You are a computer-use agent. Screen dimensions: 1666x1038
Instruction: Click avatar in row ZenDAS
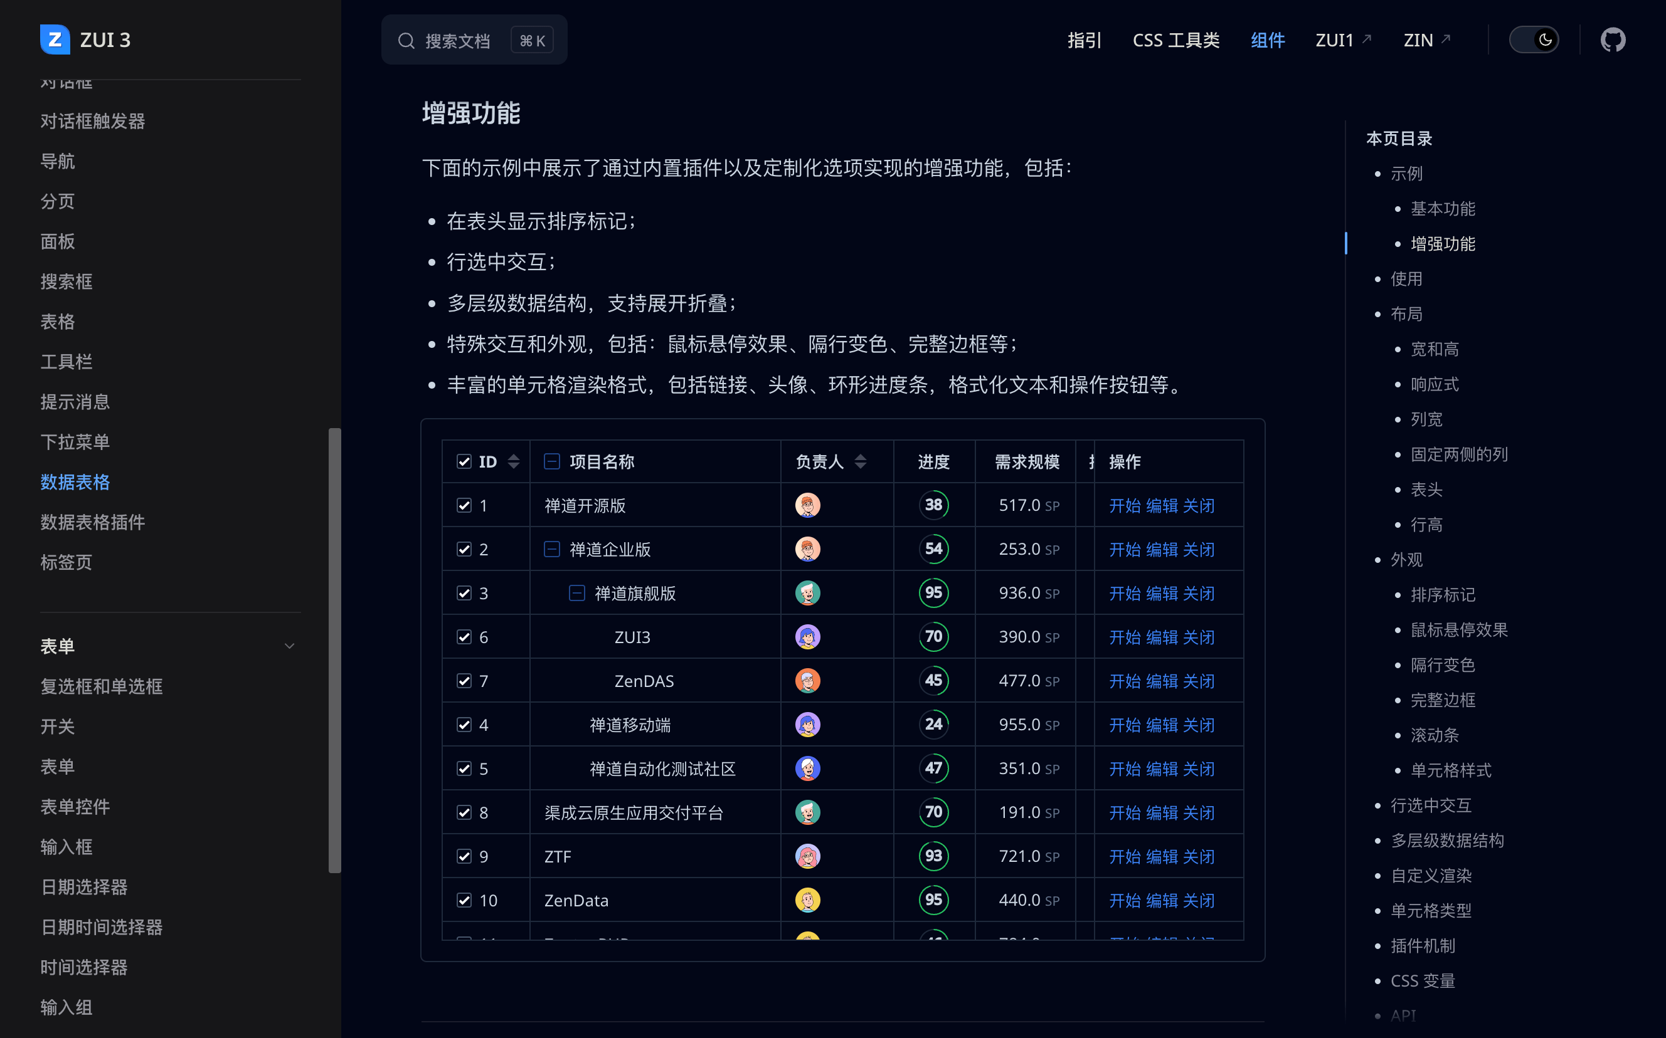coord(807,681)
